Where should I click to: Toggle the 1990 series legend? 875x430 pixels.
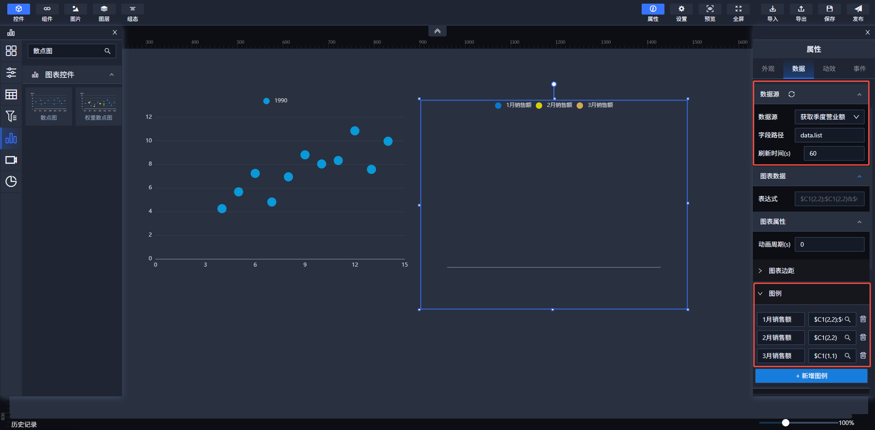[275, 101]
